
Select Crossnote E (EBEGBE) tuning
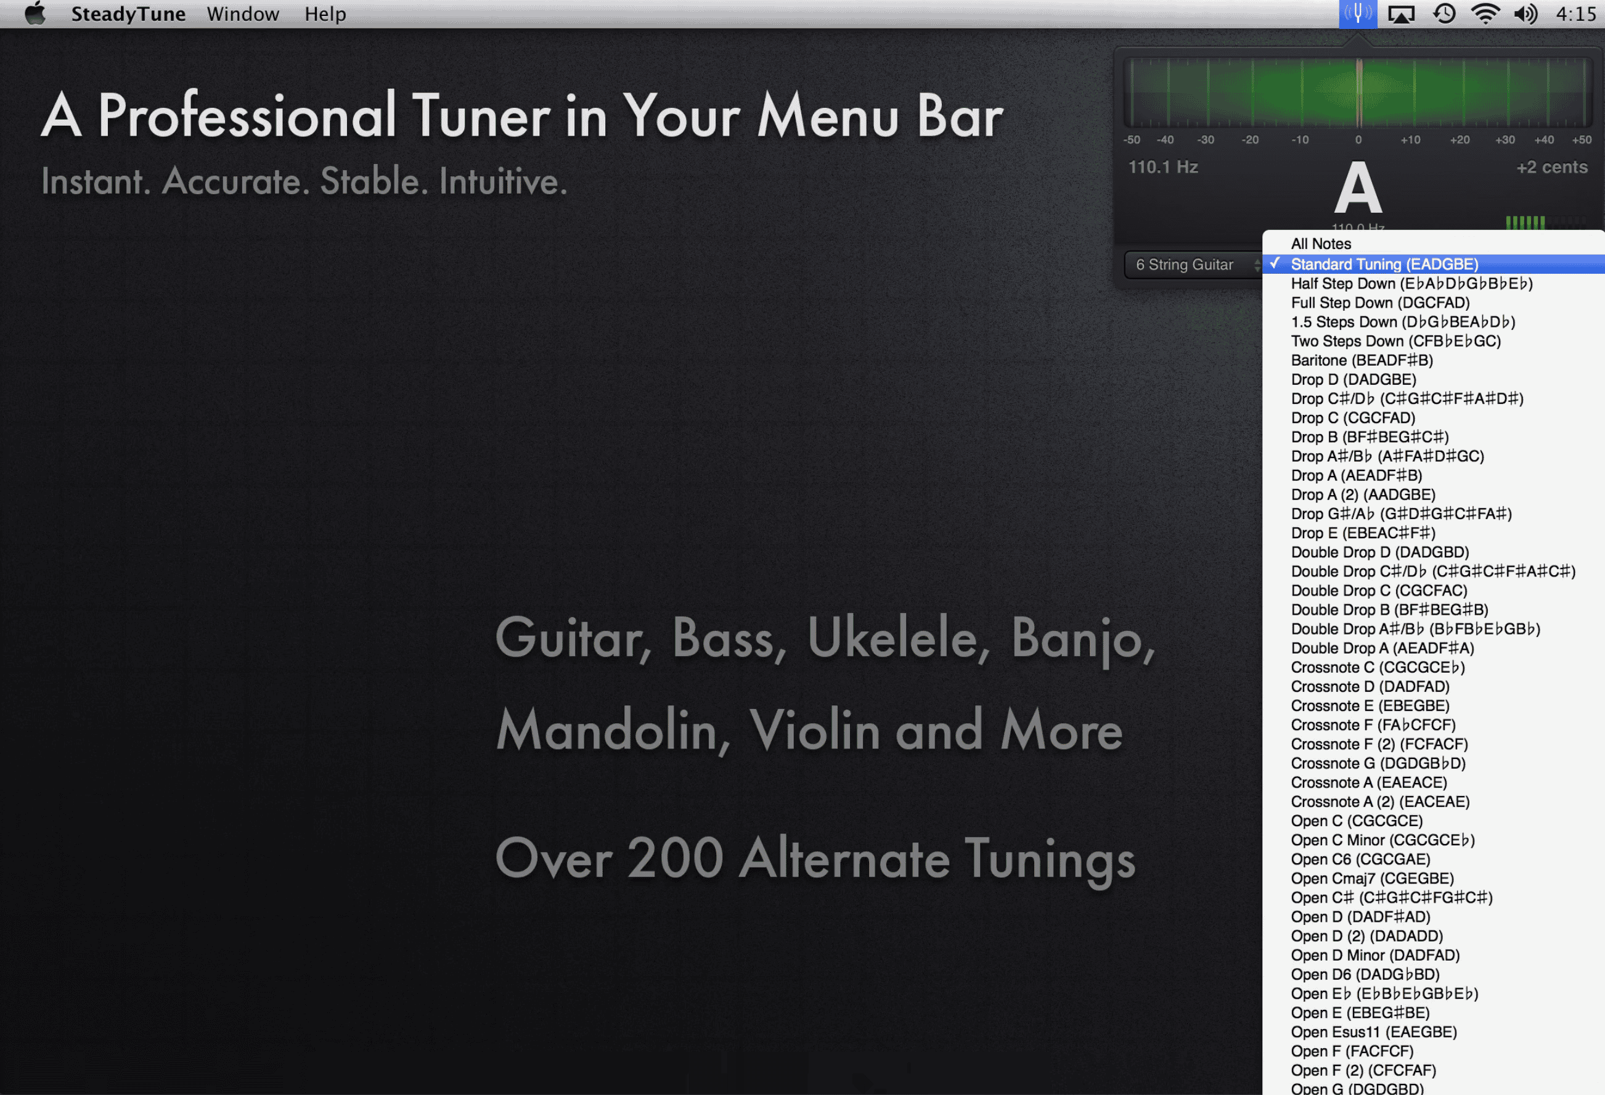pyautogui.click(x=1370, y=705)
